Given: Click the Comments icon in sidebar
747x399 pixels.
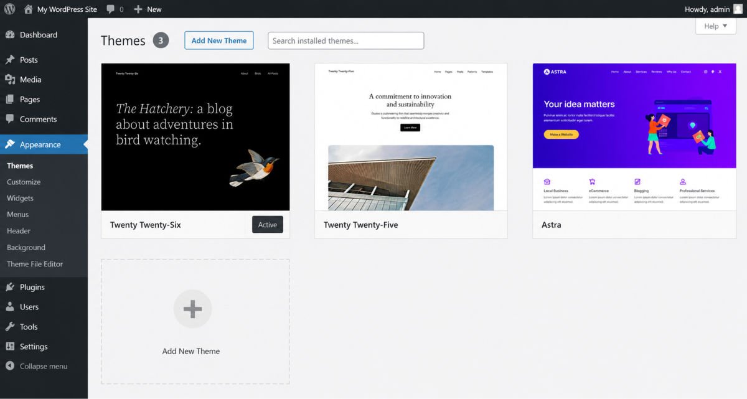Looking at the screenshot, I should tap(10, 119).
